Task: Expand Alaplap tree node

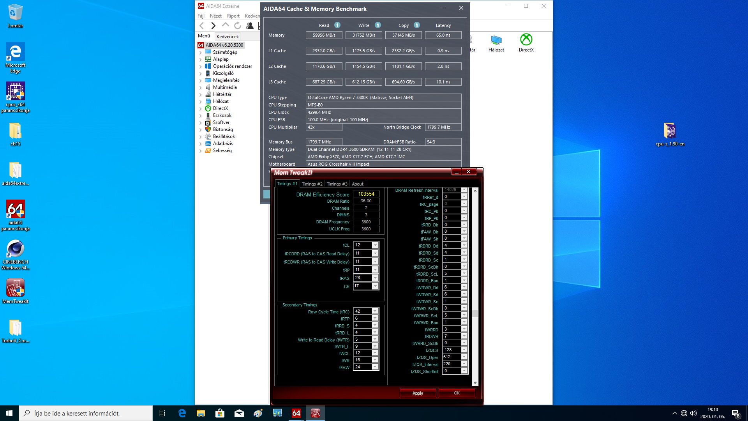Action: (201, 59)
